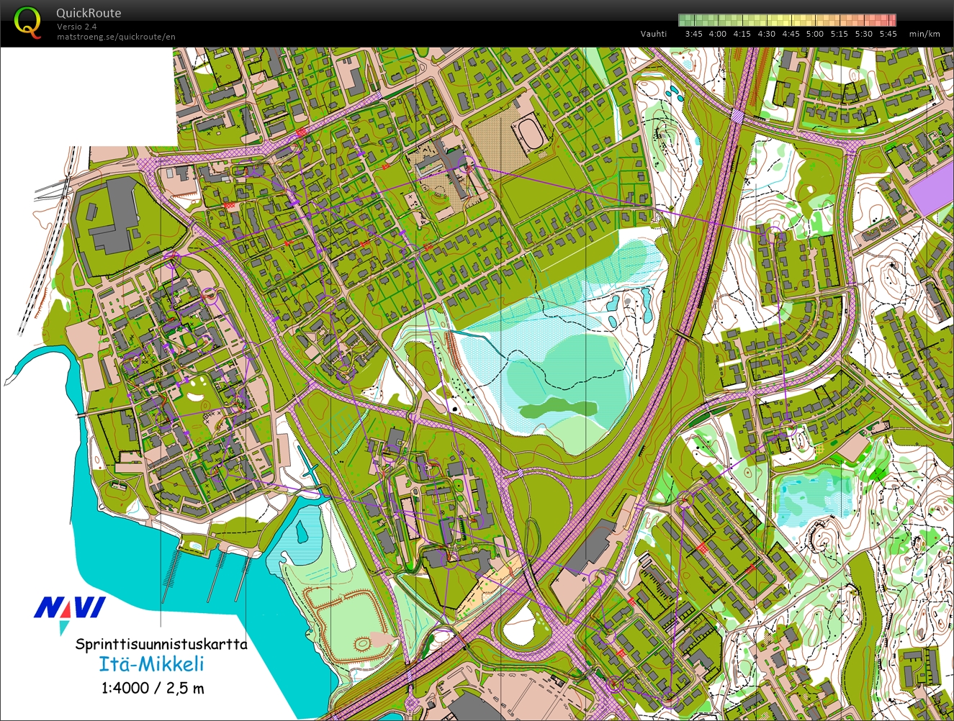Open the matstroeng.se/quickroute/en link
Viewport: 954px width, 721px height.
click(116, 37)
